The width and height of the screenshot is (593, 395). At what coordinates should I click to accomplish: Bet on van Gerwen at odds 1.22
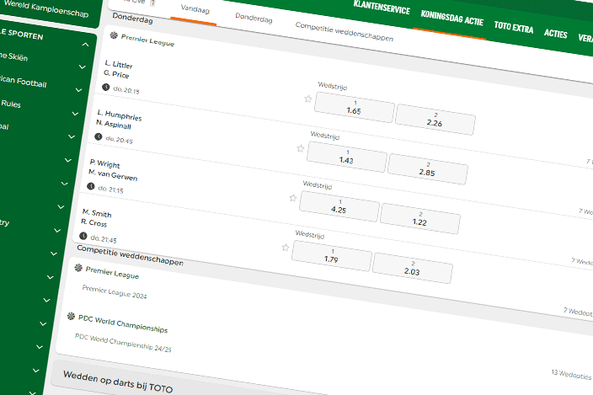pyautogui.click(x=420, y=219)
